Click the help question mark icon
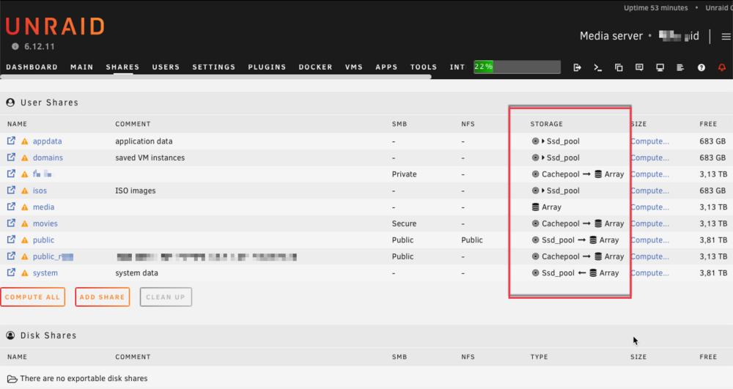The height and width of the screenshot is (389, 733). pos(701,67)
